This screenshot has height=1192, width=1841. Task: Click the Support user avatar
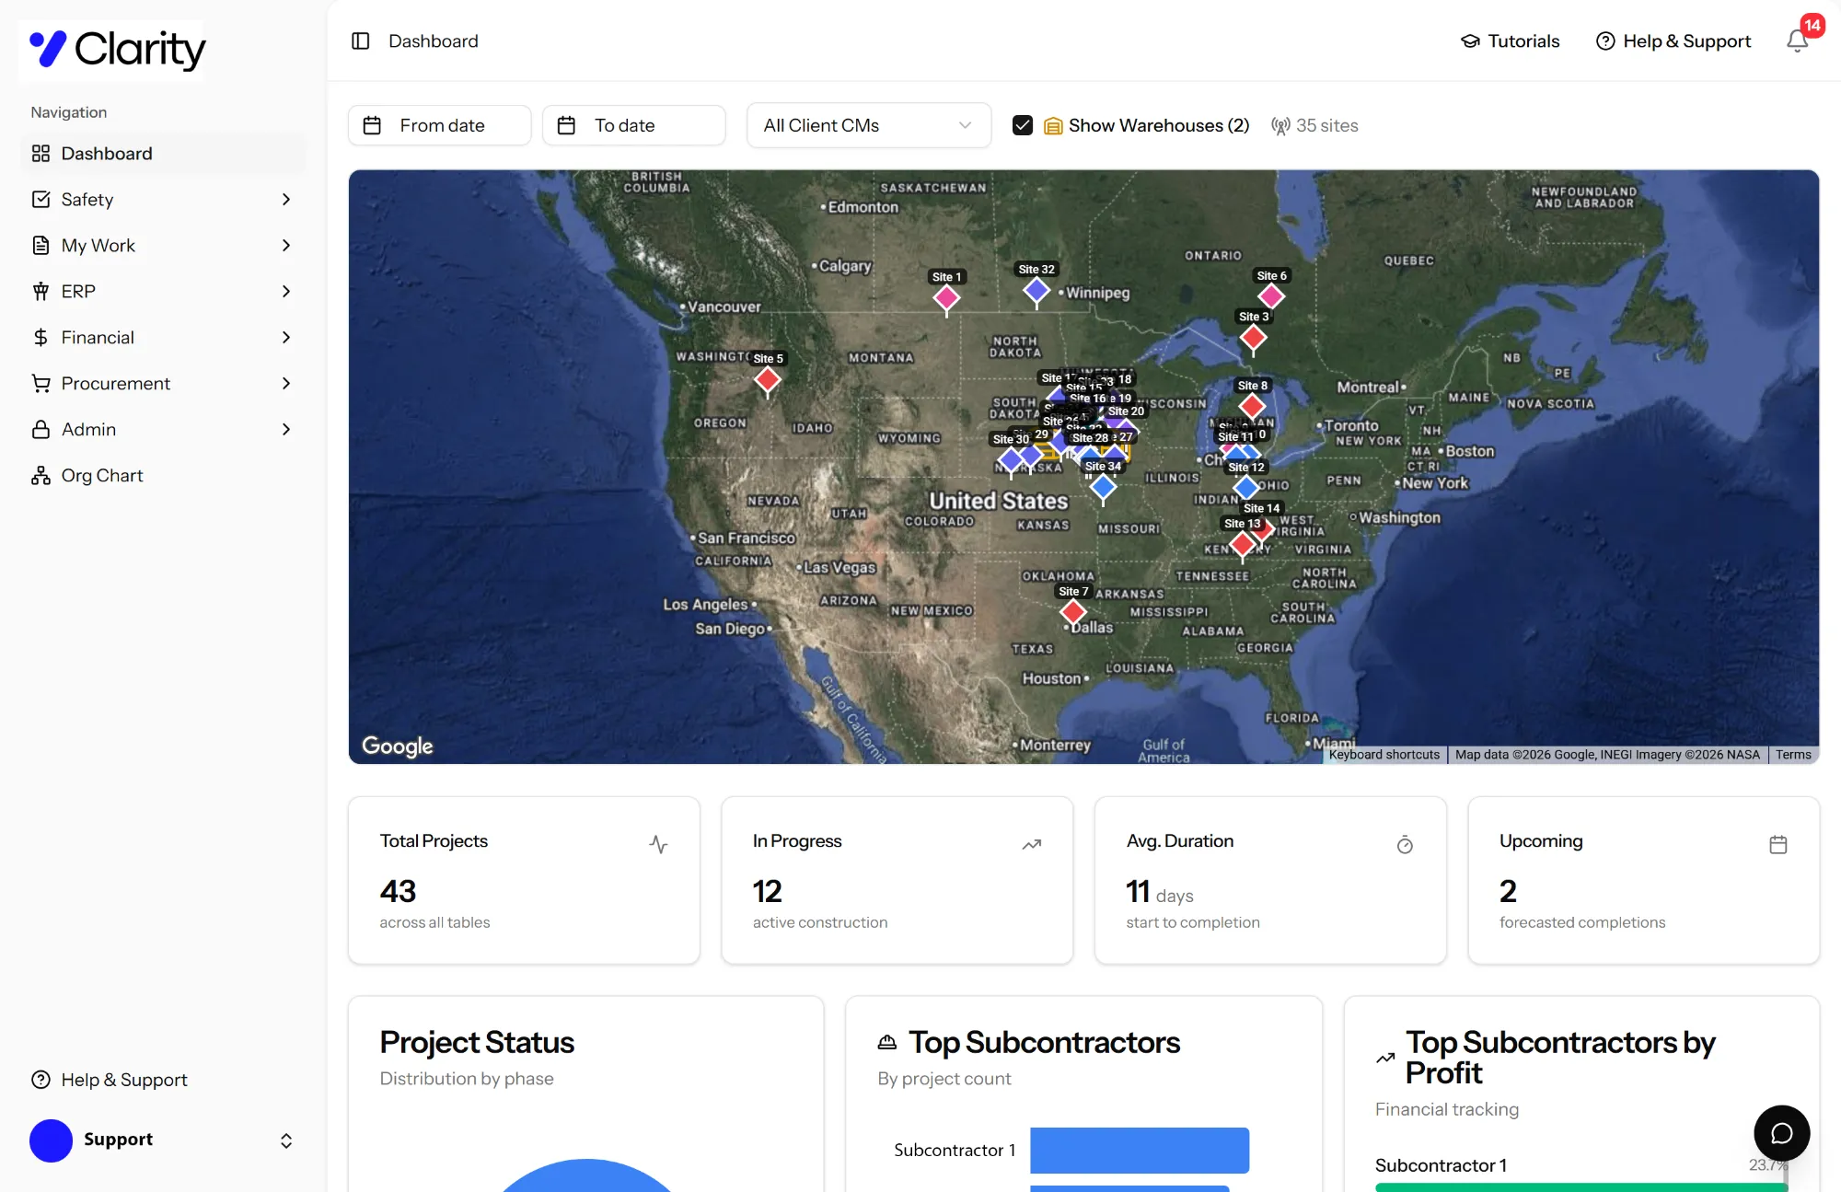(x=51, y=1140)
